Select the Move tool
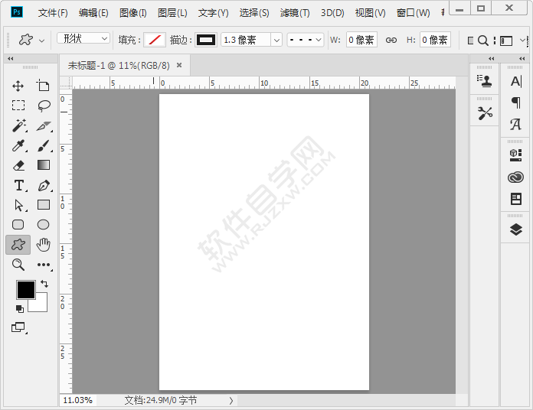 click(18, 86)
